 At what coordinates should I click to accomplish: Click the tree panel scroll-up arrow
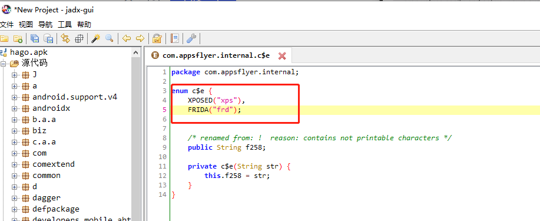(135, 52)
